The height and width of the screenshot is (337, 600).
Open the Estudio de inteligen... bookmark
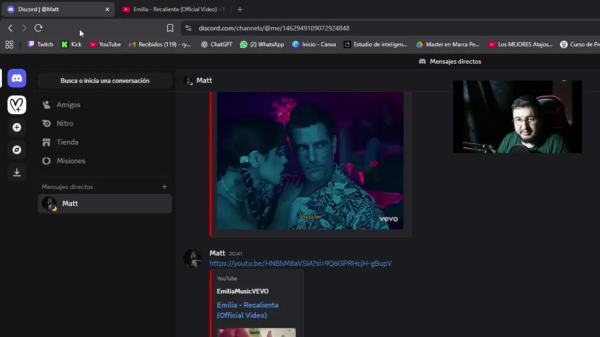pos(375,44)
